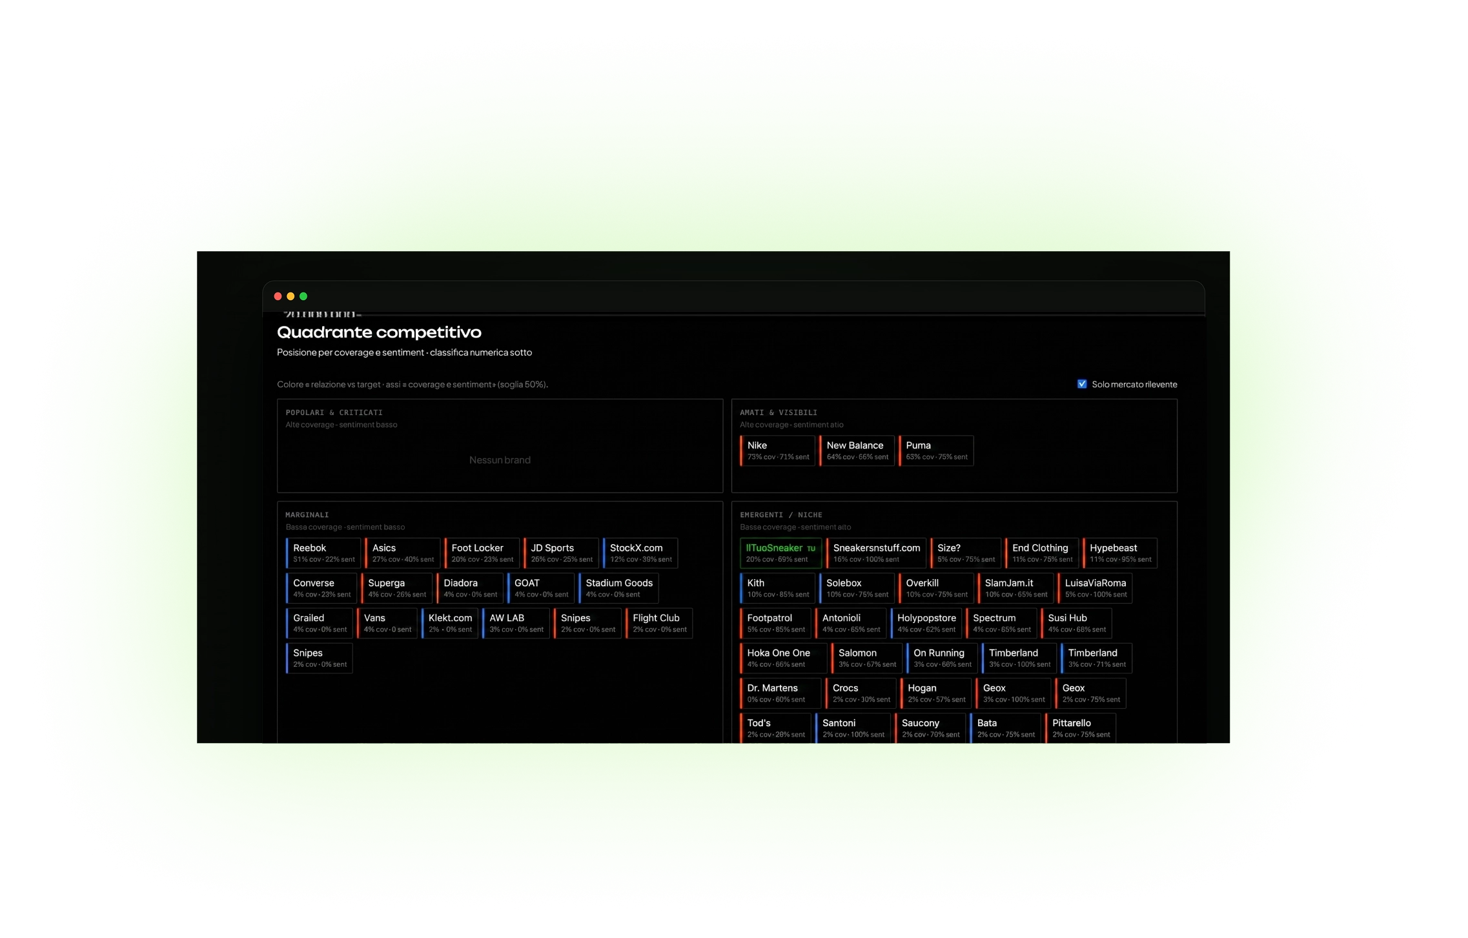Select the Hoka One One chip

coord(783,658)
